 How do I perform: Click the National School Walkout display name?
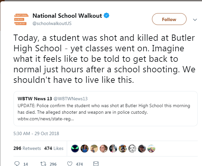pos(67,15)
